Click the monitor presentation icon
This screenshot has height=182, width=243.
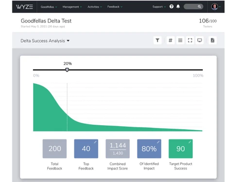[199, 40]
